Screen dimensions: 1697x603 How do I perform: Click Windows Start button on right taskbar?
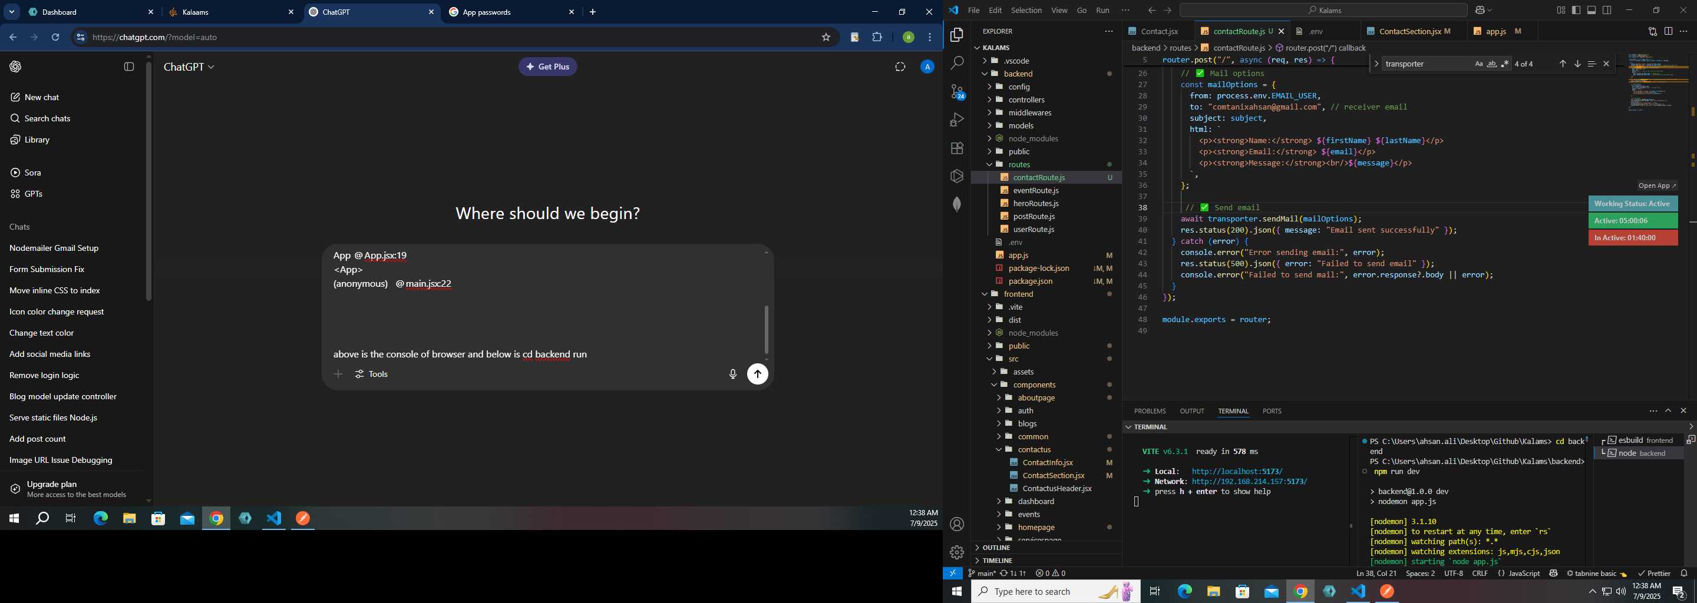click(x=956, y=591)
